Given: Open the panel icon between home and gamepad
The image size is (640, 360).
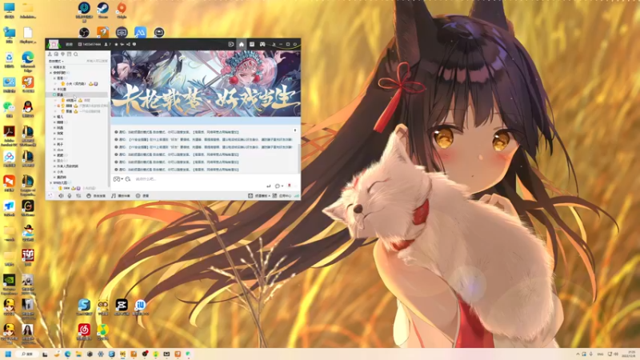Looking at the screenshot, I should pos(252,44).
